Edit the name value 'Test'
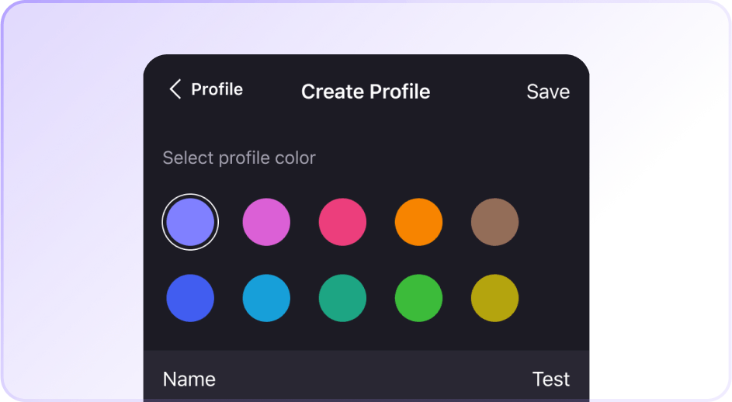The height and width of the screenshot is (402, 732). click(550, 379)
